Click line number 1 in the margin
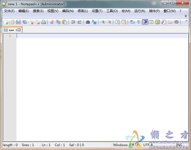191x150 pixels. click(10, 36)
